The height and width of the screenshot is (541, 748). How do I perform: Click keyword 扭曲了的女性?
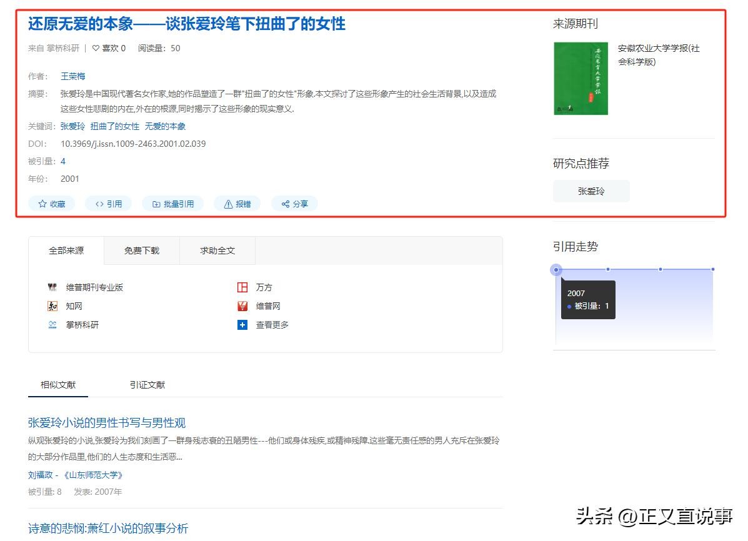115,126
